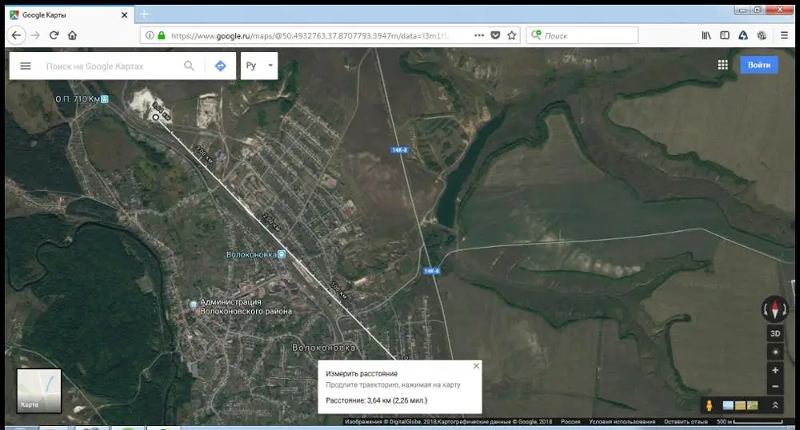Open the imagery thumbnails strip
Viewport: 800px width, 430px height.
pyautogui.click(x=740, y=405)
